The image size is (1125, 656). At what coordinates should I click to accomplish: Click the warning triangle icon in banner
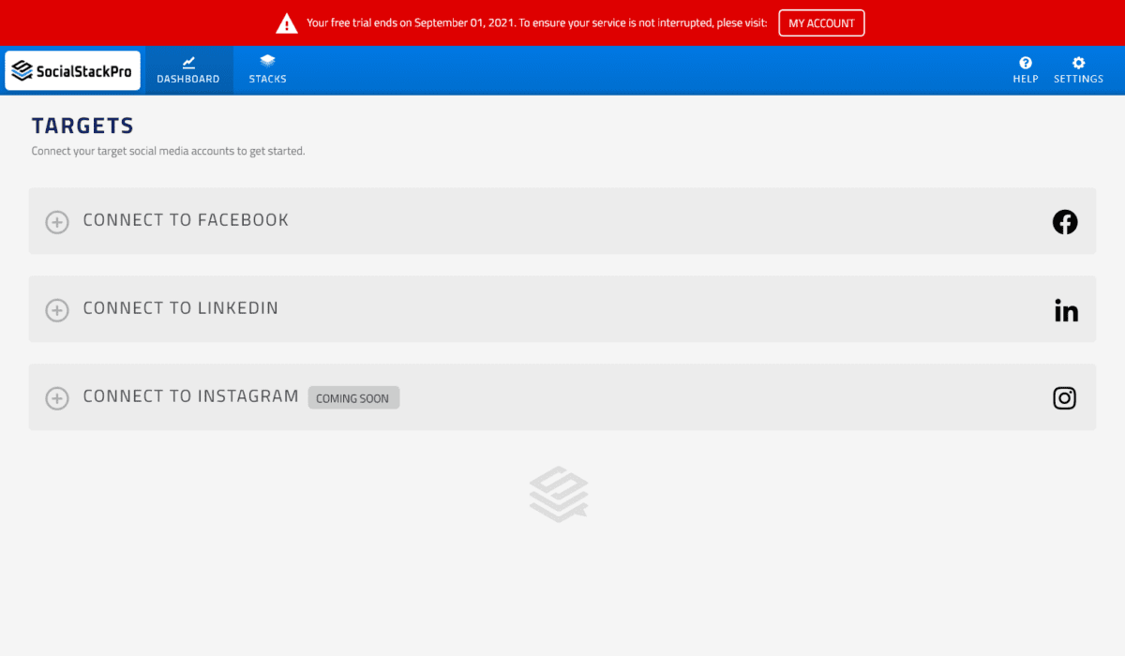pyautogui.click(x=287, y=22)
